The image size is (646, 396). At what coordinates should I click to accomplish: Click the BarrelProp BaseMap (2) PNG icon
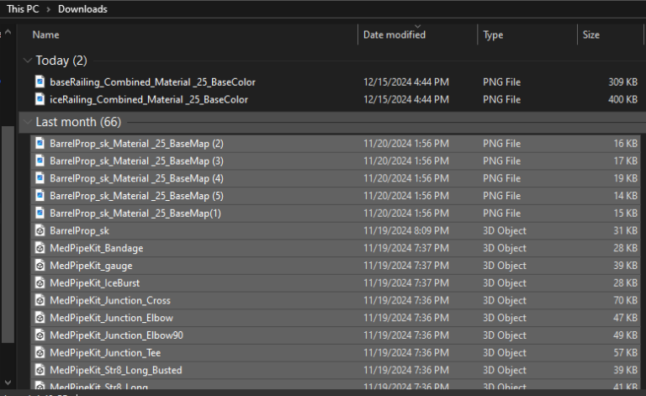coord(40,144)
